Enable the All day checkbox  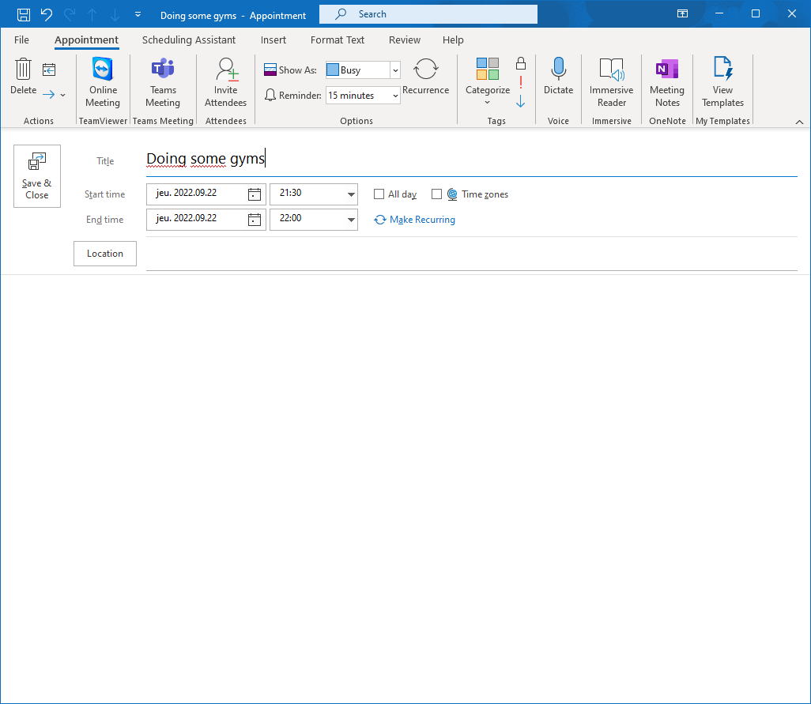click(x=379, y=194)
